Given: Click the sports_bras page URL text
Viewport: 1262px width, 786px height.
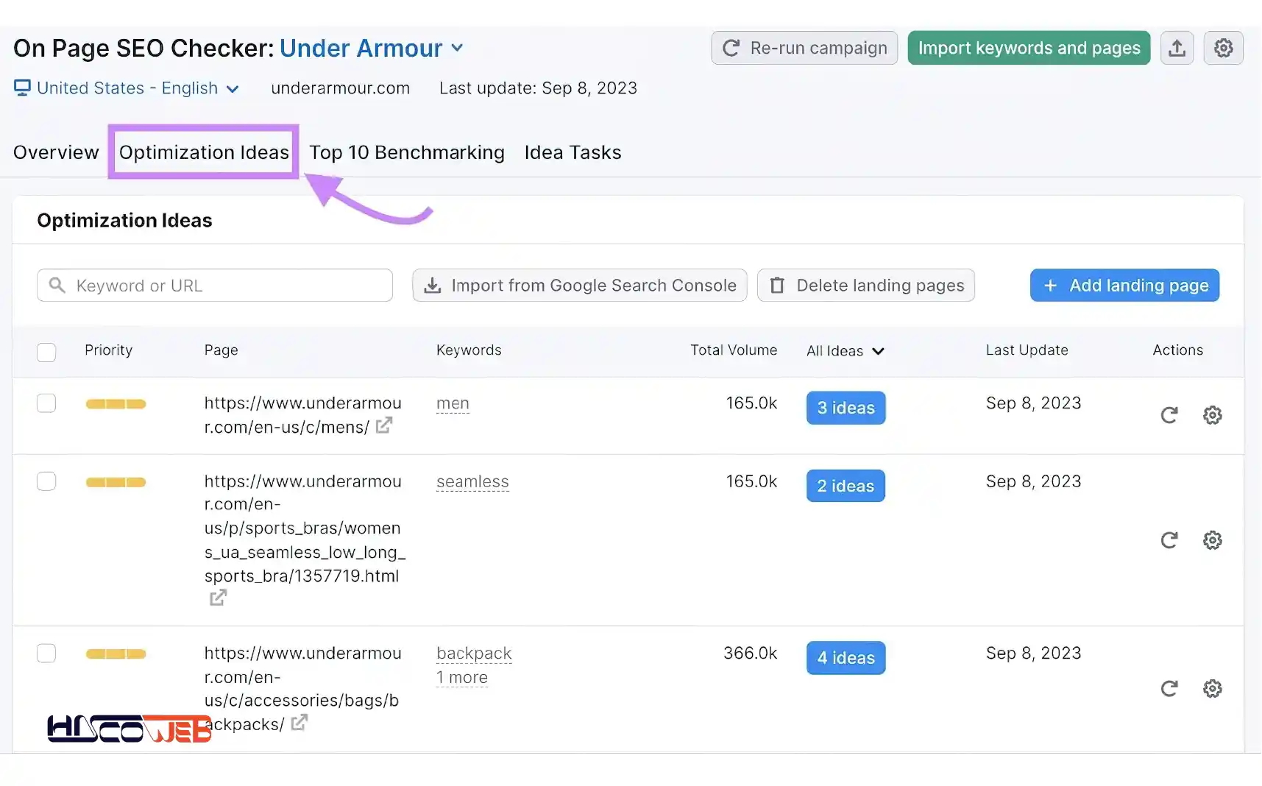Looking at the screenshot, I should (305, 528).
